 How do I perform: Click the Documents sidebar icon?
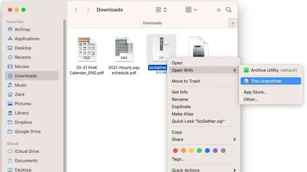[10, 161]
